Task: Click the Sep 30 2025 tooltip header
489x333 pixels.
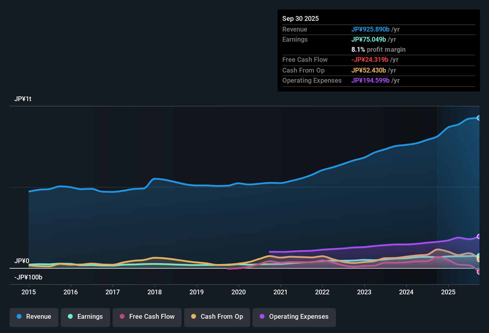Action: (x=300, y=18)
